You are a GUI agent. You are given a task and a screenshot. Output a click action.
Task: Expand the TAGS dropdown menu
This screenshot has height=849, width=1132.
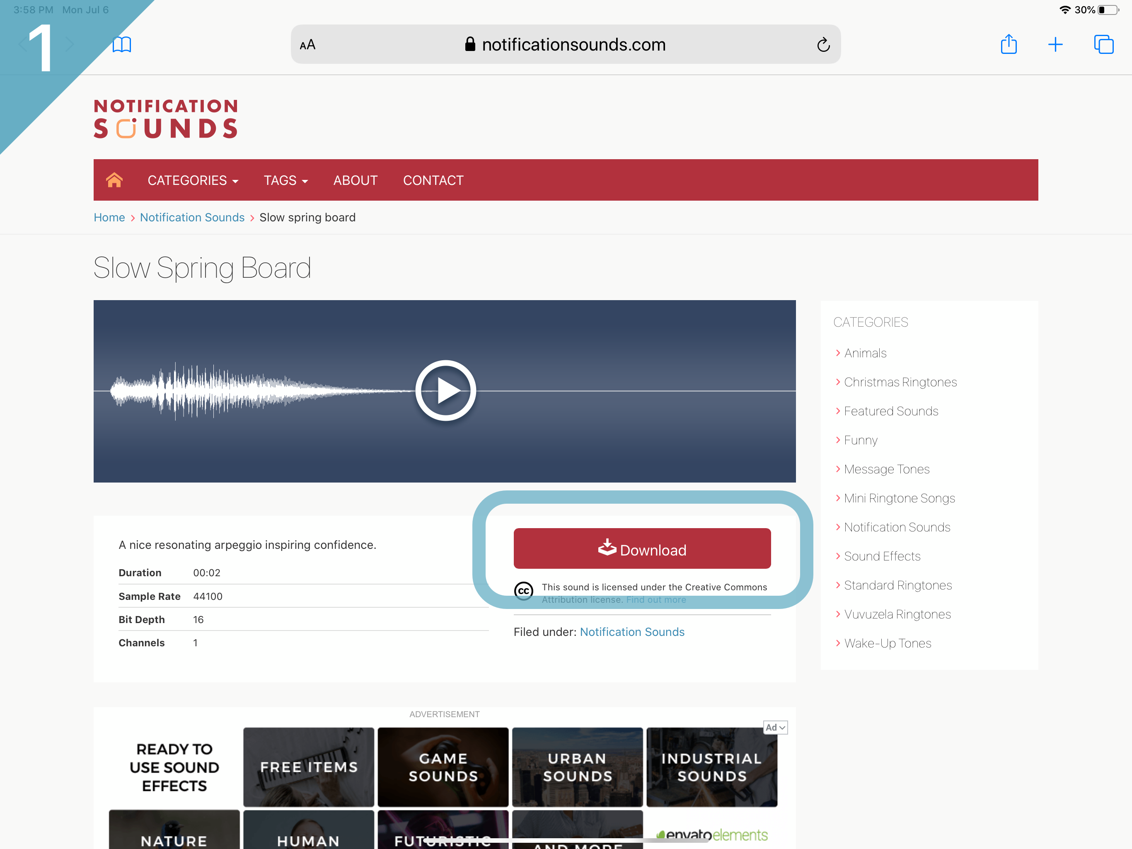tap(285, 180)
